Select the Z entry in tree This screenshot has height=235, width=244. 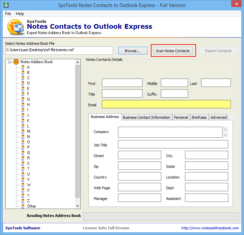click(x=28, y=201)
